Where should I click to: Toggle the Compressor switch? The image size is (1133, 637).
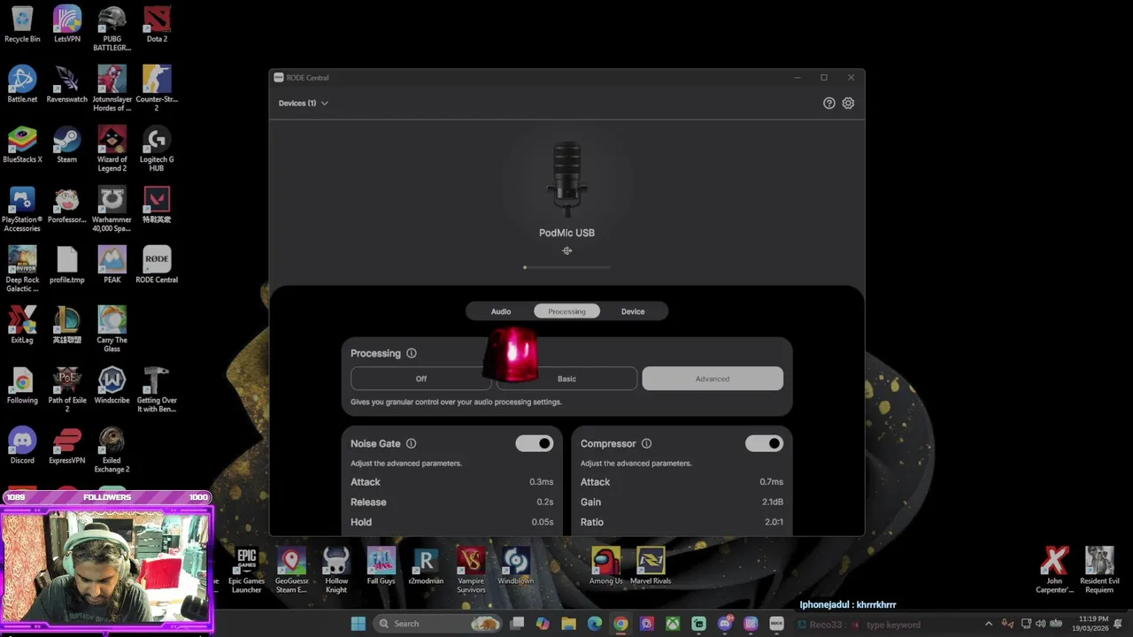764,443
